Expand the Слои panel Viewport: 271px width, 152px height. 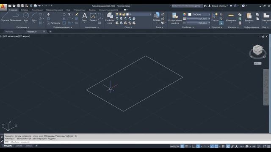point(128,27)
